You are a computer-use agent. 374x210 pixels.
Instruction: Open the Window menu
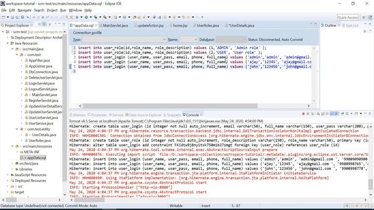pyautogui.click(x=75, y=10)
